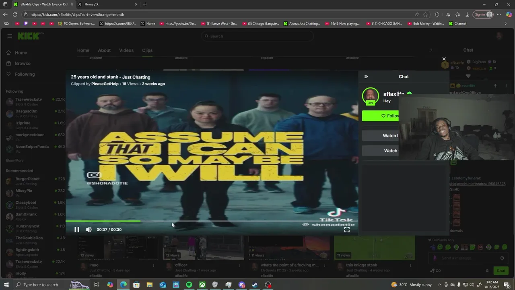Open 'Channel' Kick bookmark

pyautogui.click(x=457, y=24)
